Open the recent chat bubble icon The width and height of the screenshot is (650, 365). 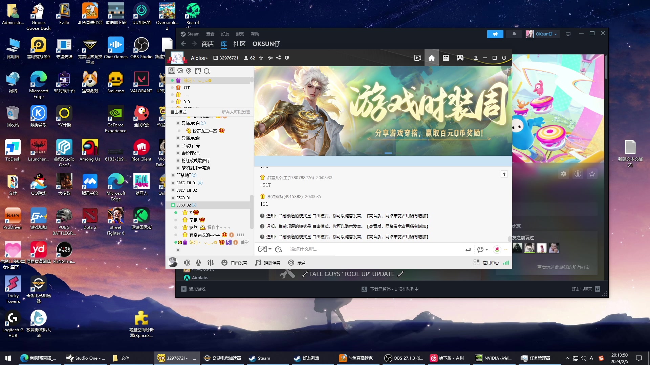[x=180, y=71]
